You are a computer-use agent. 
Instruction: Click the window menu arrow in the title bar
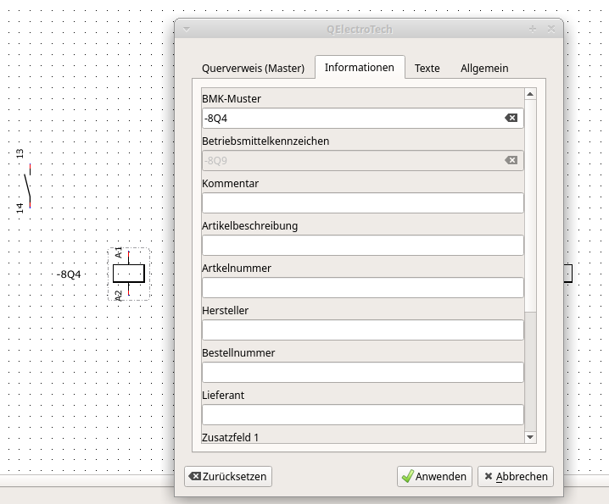tap(187, 29)
